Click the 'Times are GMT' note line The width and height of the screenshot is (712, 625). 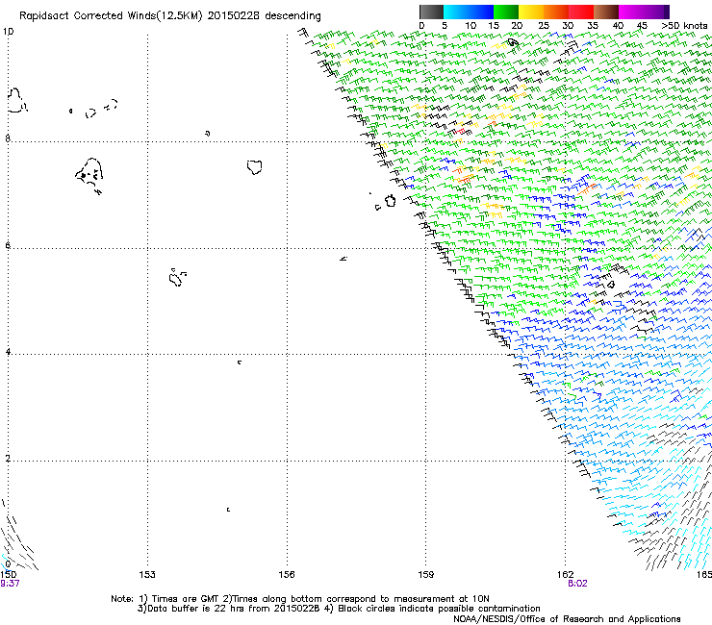pos(300,599)
